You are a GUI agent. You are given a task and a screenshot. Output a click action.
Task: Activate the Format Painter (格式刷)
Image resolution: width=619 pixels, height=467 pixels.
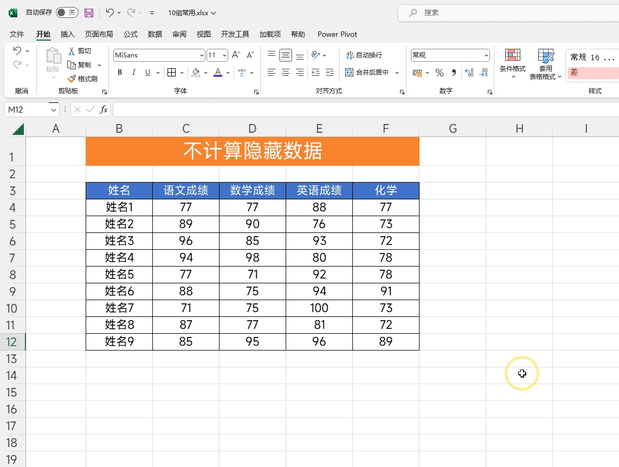[x=84, y=78]
